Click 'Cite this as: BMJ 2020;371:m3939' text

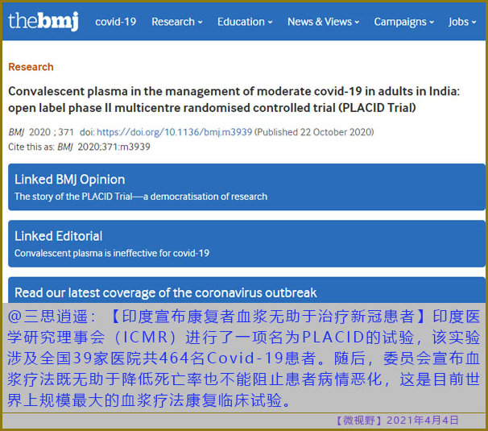point(79,147)
